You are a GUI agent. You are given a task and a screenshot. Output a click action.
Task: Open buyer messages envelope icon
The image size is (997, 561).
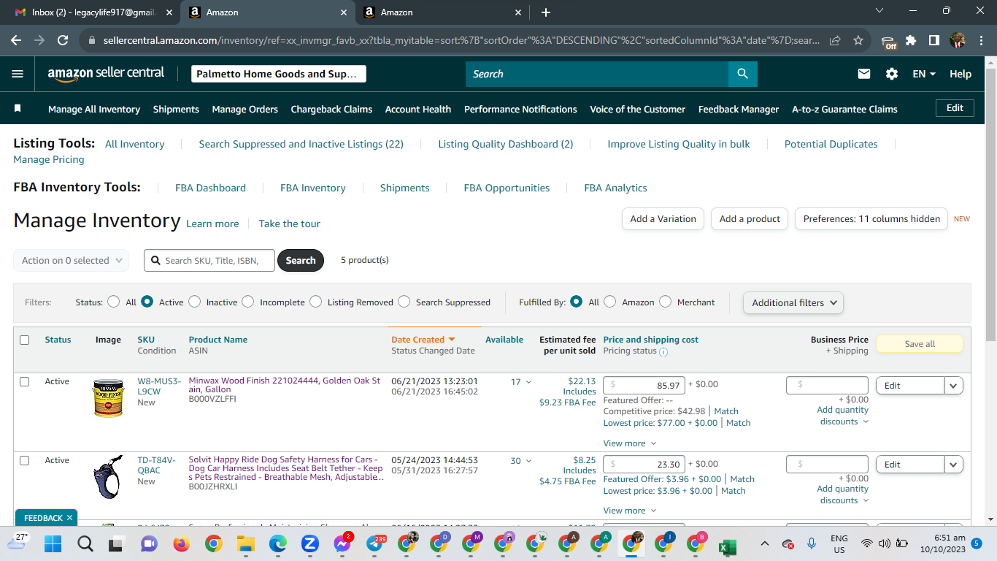click(864, 74)
